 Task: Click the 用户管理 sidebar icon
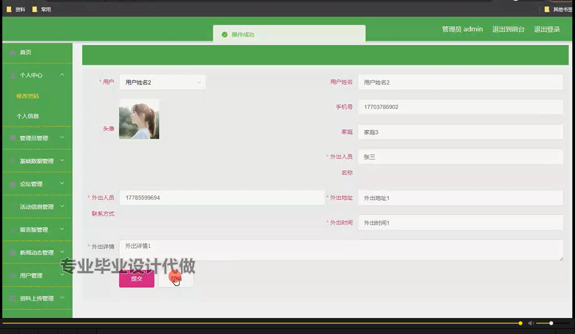coord(13,275)
